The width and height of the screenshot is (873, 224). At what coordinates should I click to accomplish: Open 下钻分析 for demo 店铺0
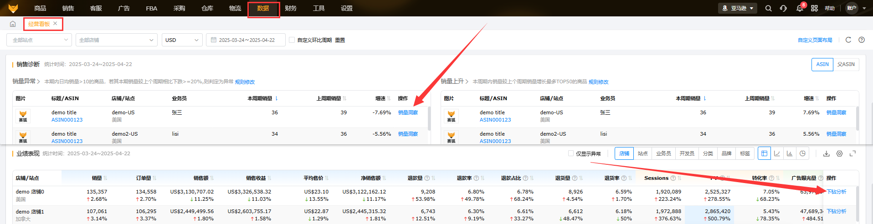(x=836, y=192)
